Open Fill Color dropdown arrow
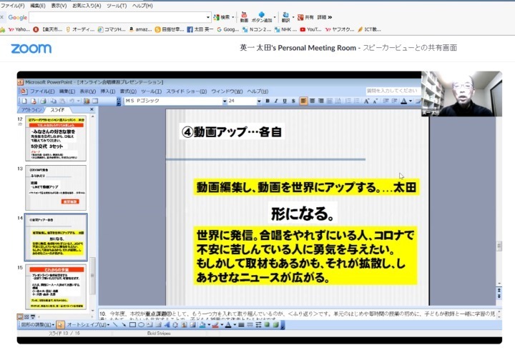 (x=209, y=325)
